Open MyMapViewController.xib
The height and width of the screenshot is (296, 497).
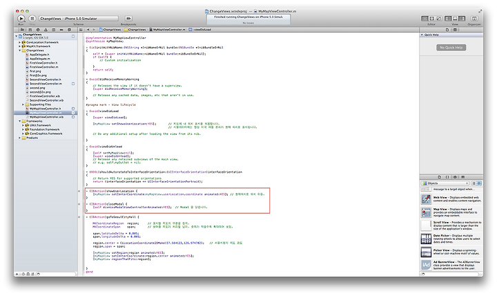pos(46,117)
